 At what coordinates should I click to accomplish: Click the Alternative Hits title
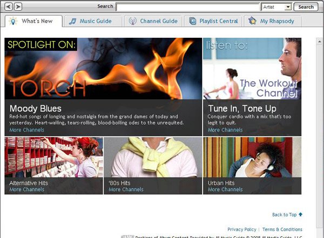click(x=29, y=183)
